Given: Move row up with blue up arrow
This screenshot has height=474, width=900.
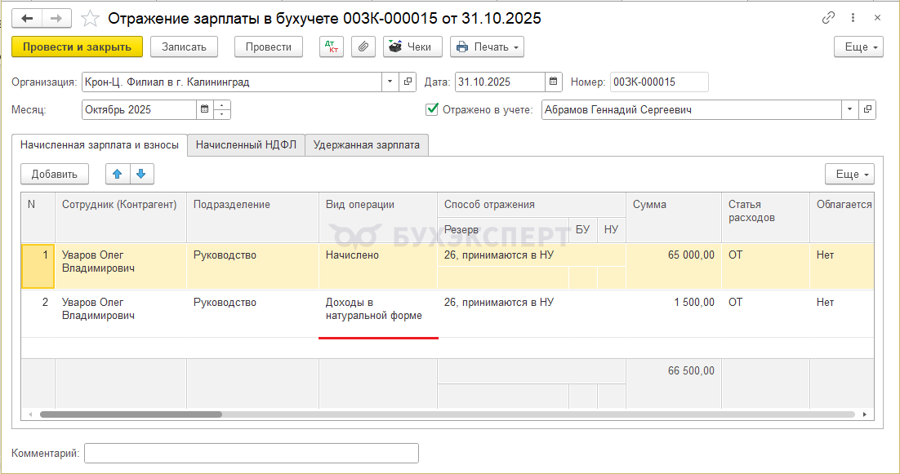Looking at the screenshot, I should click(118, 175).
